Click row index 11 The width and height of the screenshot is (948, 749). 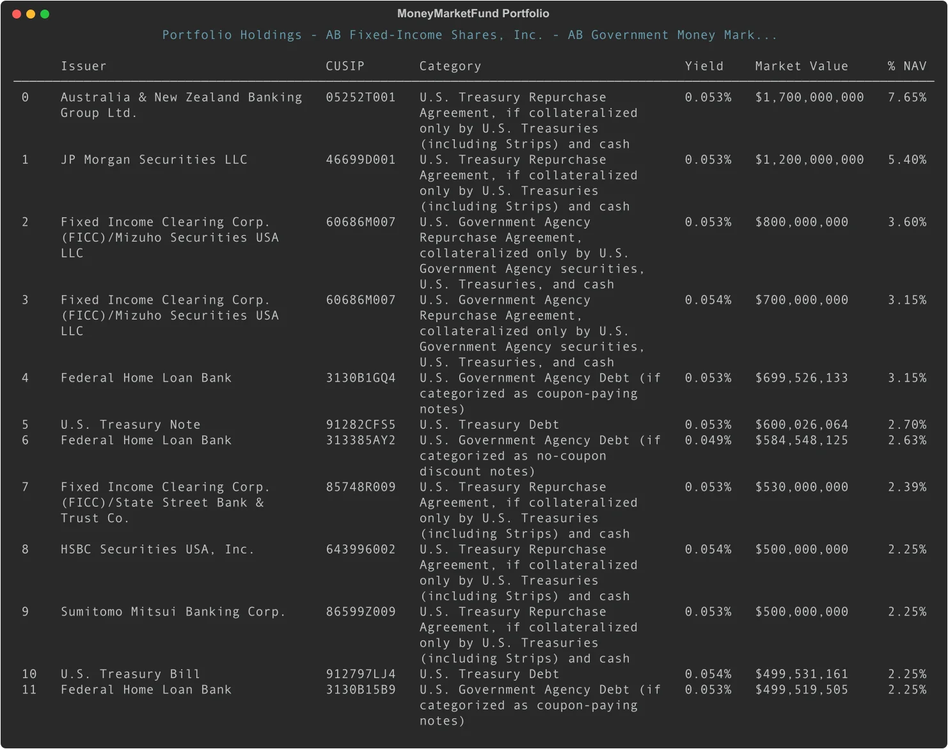[x=29, y=690]
